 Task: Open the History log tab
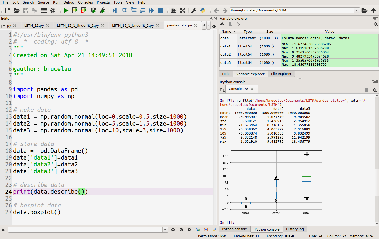[295, 229]
